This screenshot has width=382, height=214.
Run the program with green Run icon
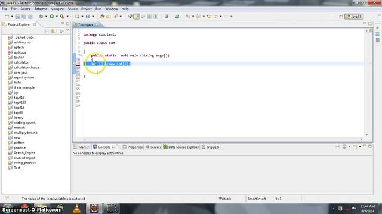(x=52, y=17)
